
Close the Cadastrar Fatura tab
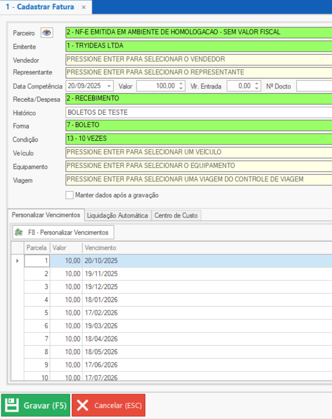(x=83, y=8)
